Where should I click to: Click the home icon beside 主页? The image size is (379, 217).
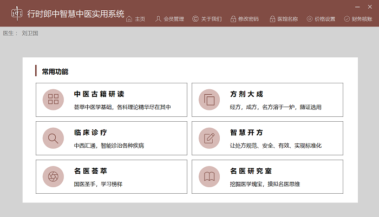point(129,19)
